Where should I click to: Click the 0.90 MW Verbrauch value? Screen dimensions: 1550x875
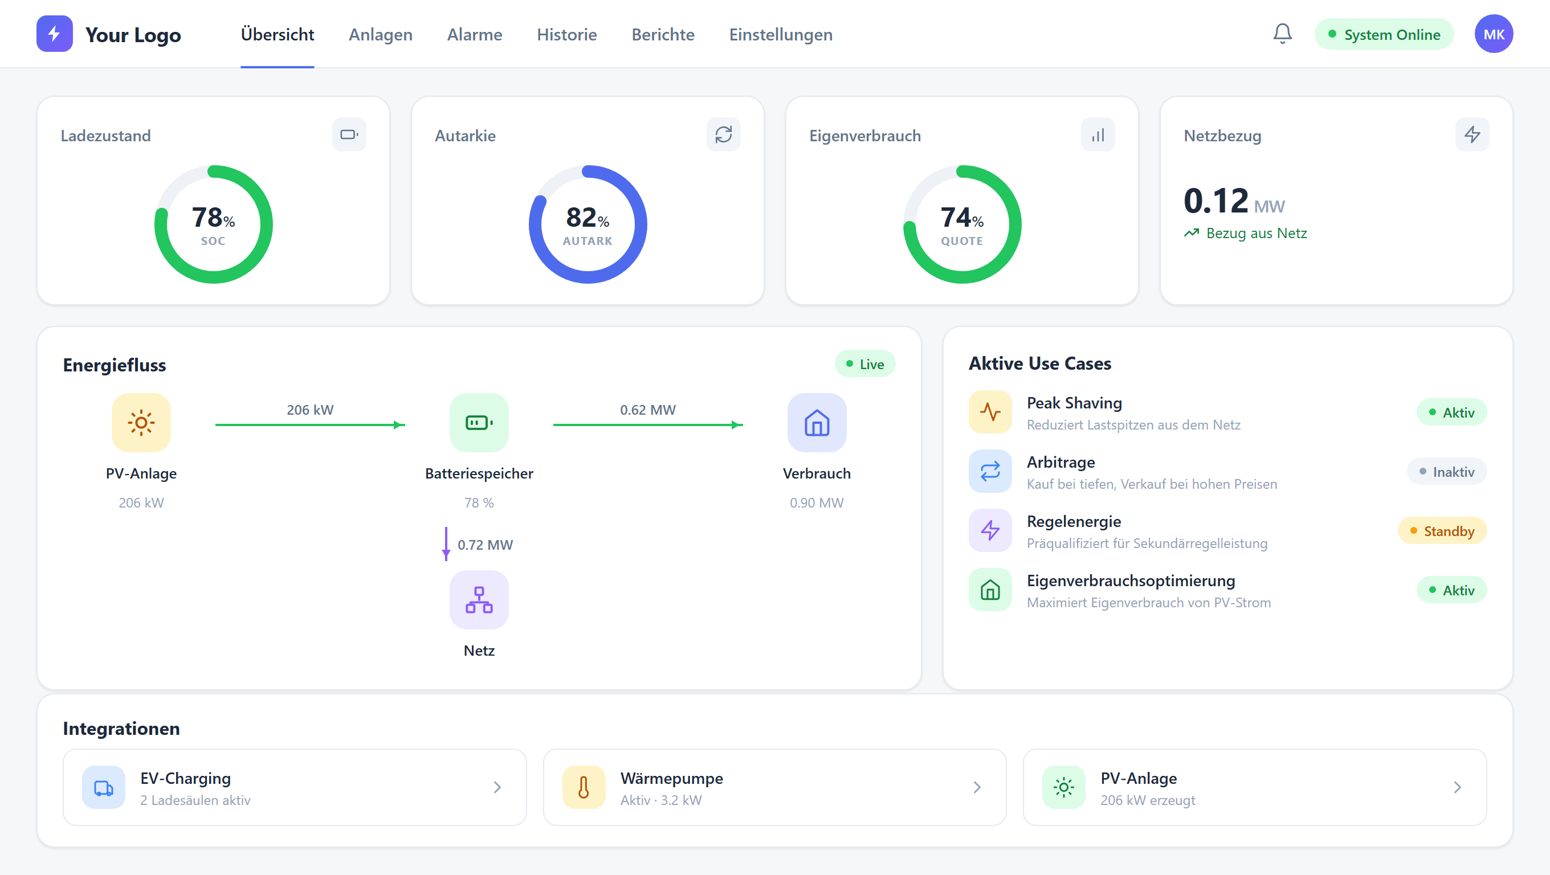pyautogui.click(x=817, y=503)
